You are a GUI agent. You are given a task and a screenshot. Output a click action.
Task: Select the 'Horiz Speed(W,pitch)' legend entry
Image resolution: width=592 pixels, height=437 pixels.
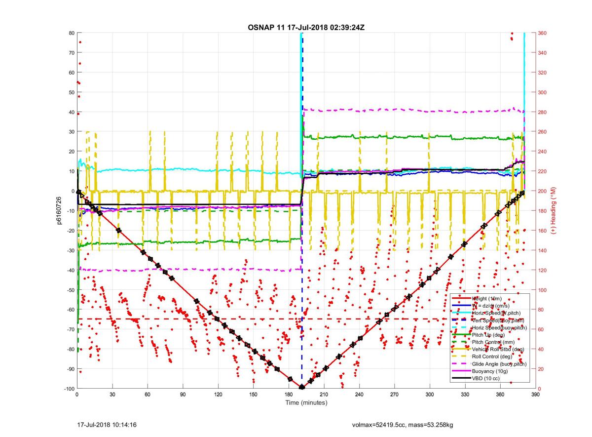(496, 313)
